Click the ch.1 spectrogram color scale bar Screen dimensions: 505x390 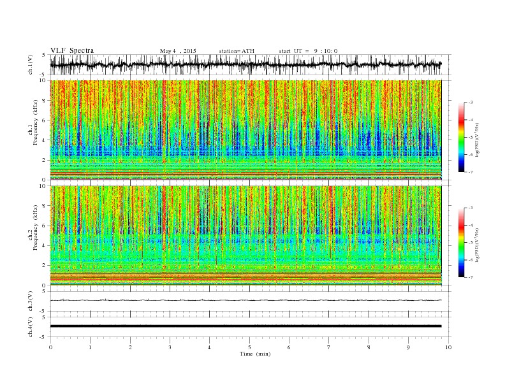pyautogui.click(x=461, y=137)
